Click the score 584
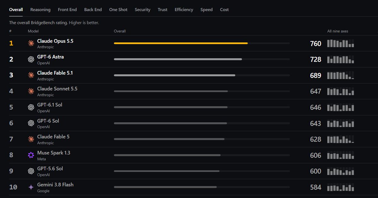The image size is (378, 198). coord(316,187)
